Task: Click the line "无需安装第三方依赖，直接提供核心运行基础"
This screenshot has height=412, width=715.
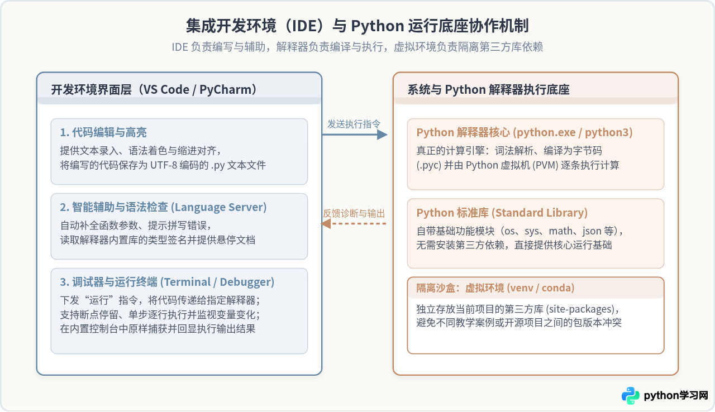Action: [514, 245]
